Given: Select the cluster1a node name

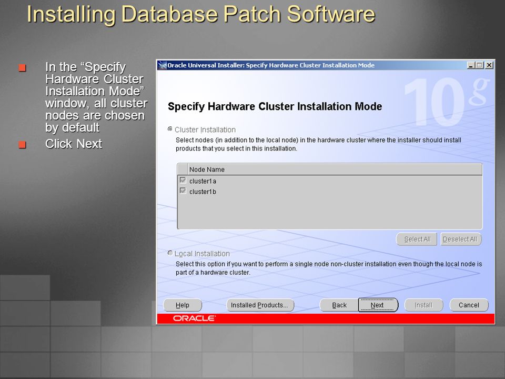Looking at the screenshot, I should 203,181.
